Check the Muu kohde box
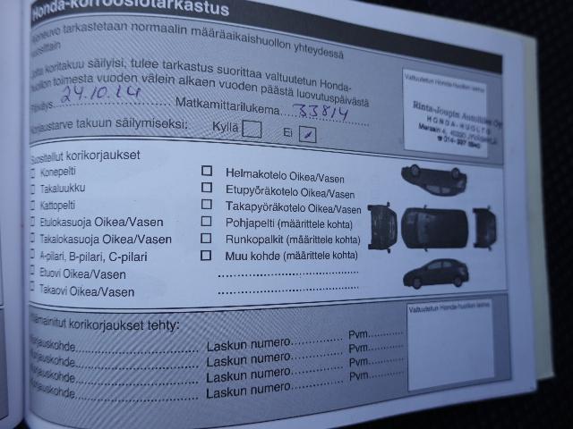 tap(206, 256)
